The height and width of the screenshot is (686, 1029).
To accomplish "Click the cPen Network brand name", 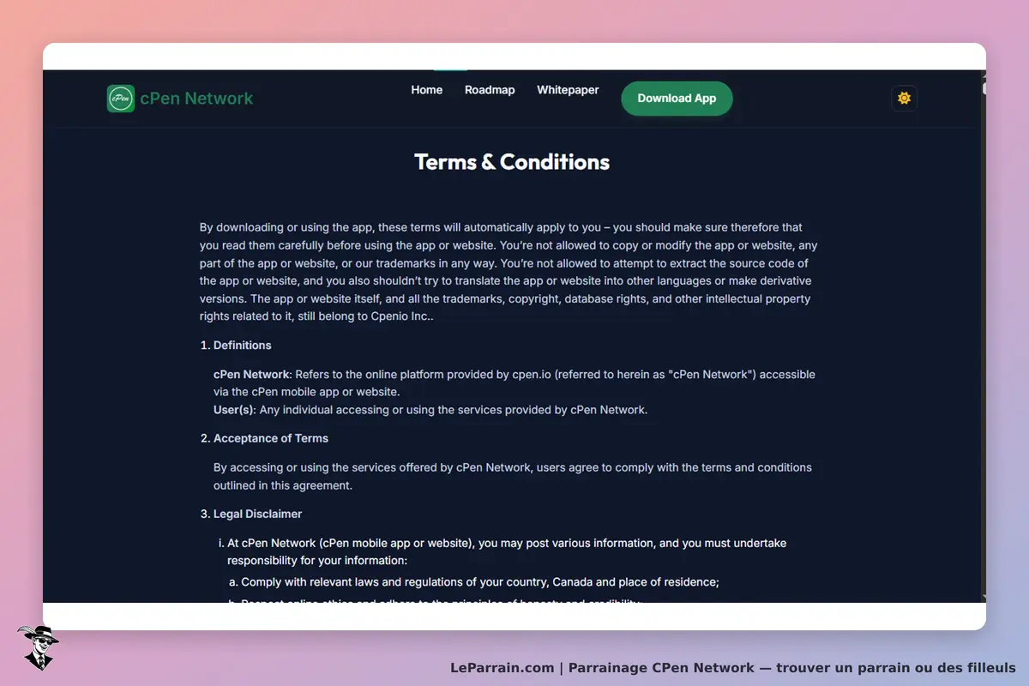I will click(196, 99).
